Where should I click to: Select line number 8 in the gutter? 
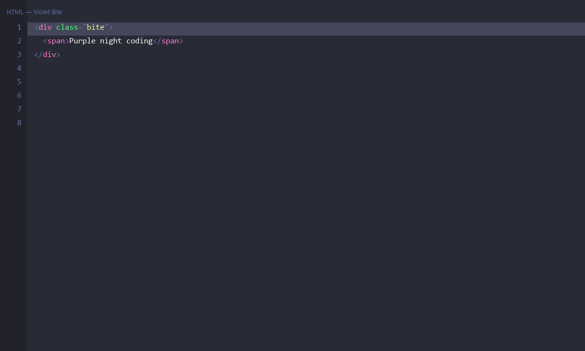[19, 123]
